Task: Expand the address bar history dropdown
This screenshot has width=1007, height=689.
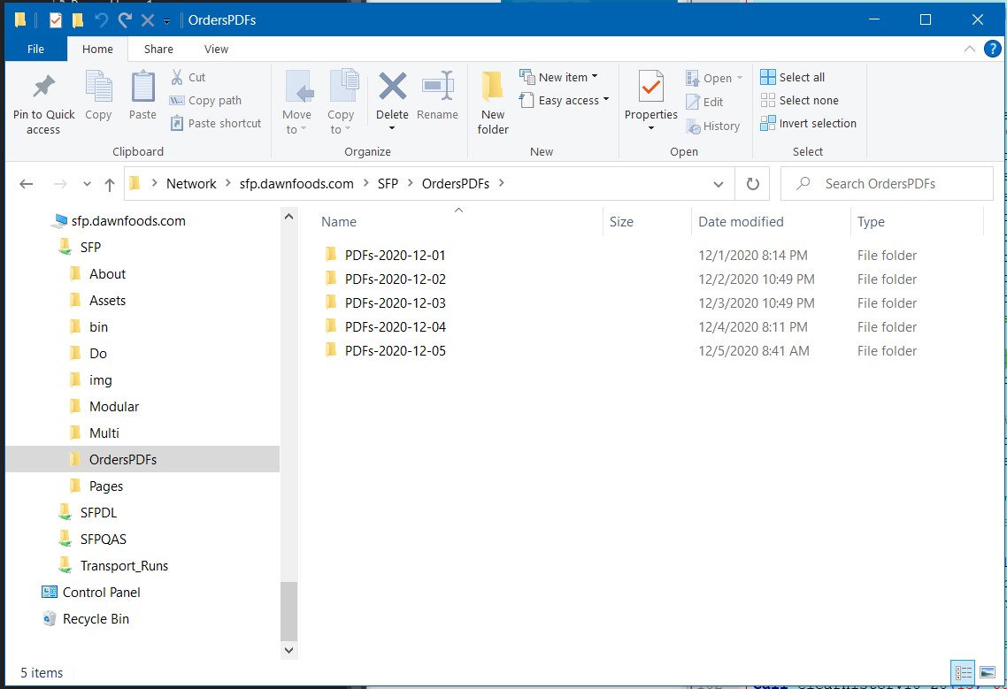Action: (x=718, y=184)
